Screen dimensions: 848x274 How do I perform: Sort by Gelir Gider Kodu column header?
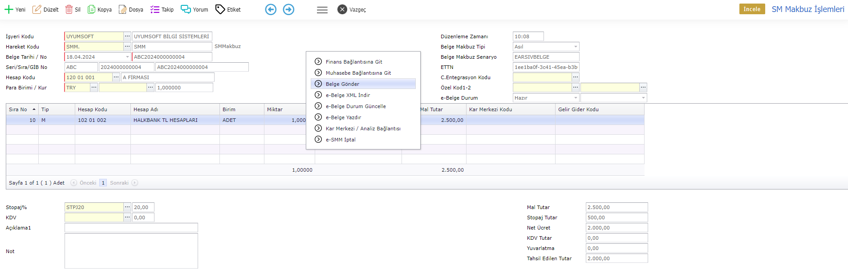(600, 109)
